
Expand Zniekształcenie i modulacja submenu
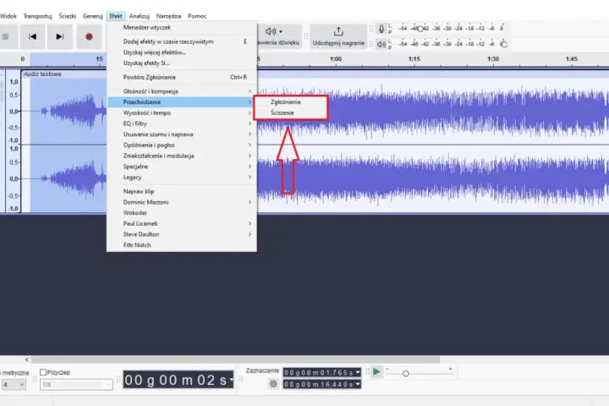tap(181, 156)
